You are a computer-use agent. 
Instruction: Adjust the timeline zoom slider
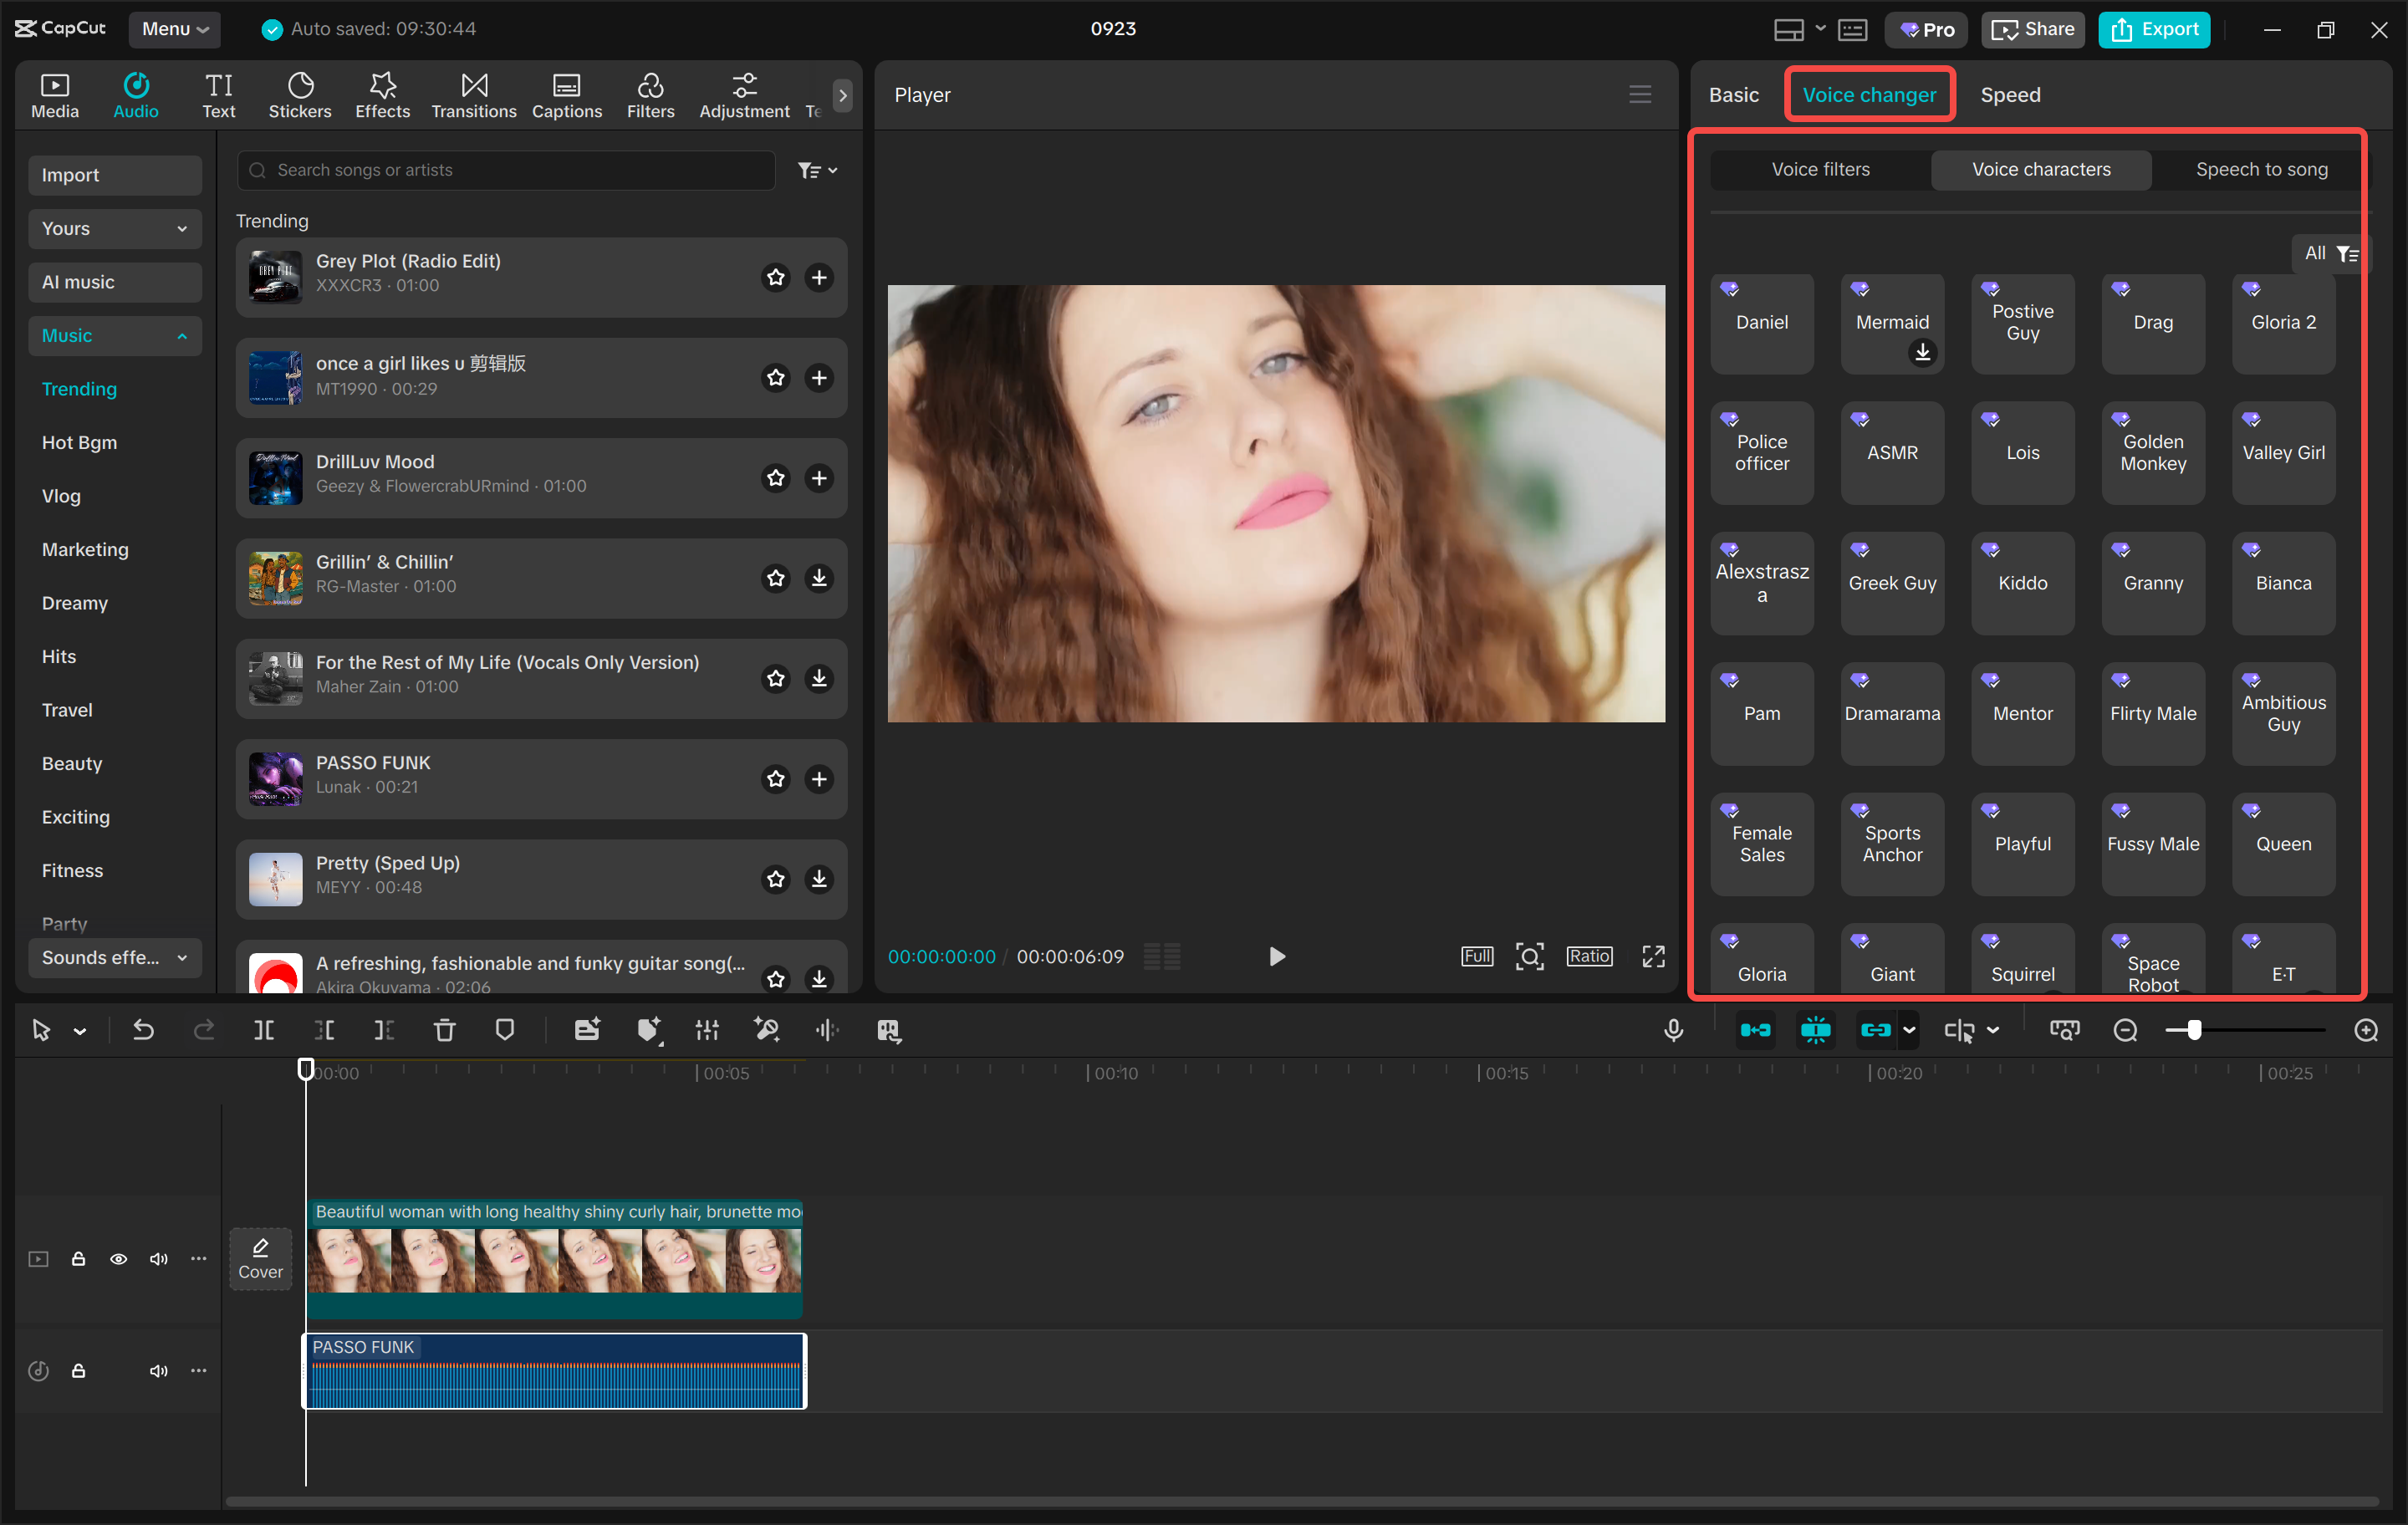point(2193,1029)
